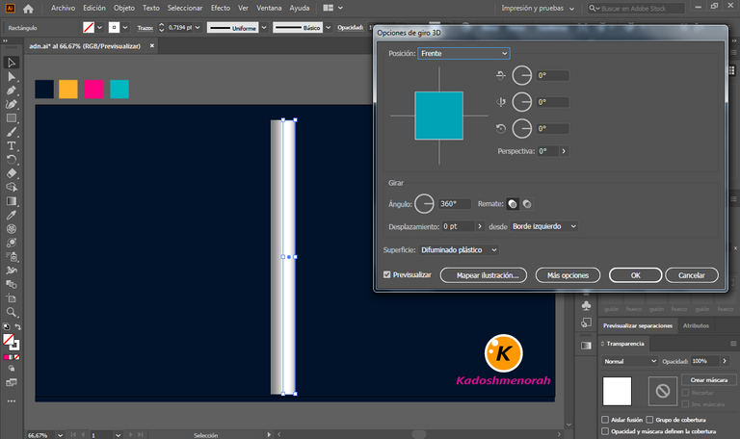This screenshot has width=740, height=439.
Task: Switch to Previsualizar separaciones tab
Action: click(x=638, y=325)
